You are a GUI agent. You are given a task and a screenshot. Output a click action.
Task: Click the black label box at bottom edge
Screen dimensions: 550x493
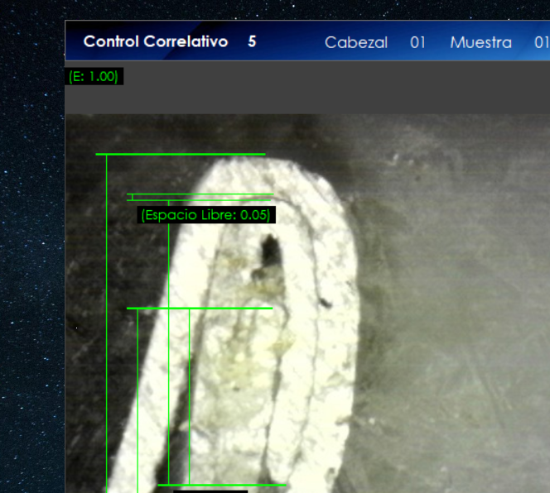tap(210, 490)
